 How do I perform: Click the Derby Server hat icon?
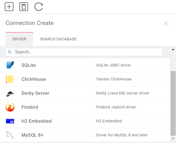[10, 94]
